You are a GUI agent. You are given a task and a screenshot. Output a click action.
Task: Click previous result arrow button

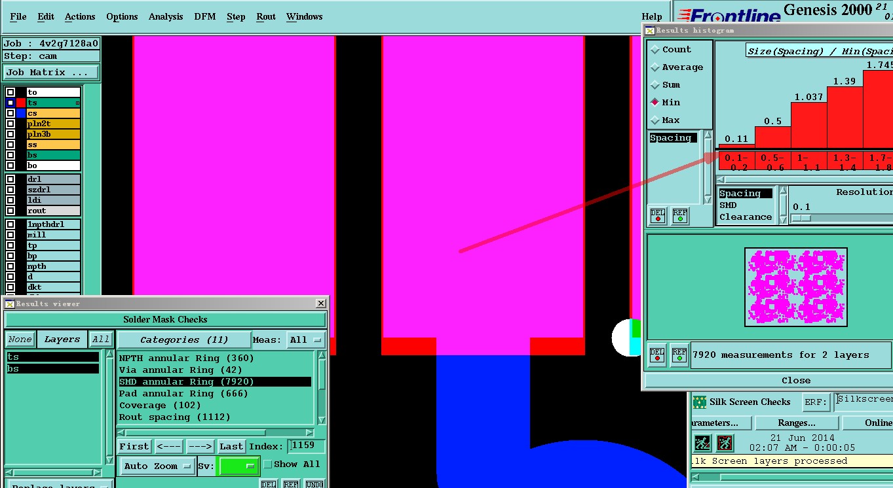(x=169, y=446)
